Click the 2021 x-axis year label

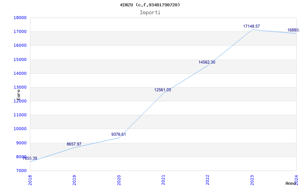pyautogui.click(x=163, y=180)
